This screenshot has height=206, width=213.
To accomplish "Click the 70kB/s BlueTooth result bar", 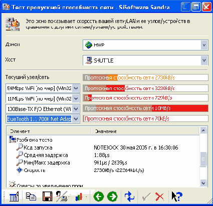I will tap(145, 118).
